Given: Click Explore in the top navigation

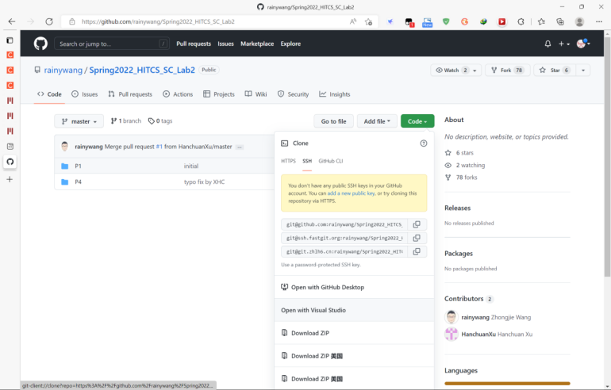Looking at the screenshot, I should (x=290, y=44).
